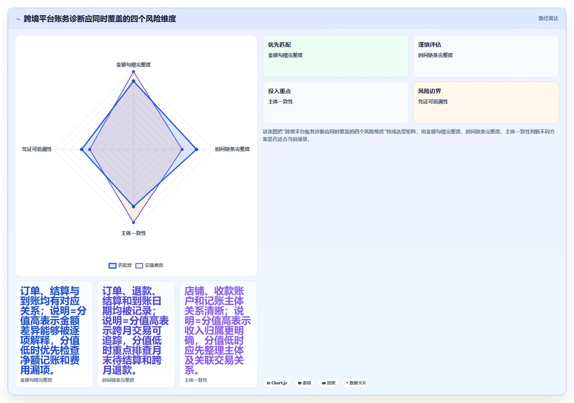Click the 金额勾稽完整度 caption under first metric card

pyautogui.click(x=36, y=380)
